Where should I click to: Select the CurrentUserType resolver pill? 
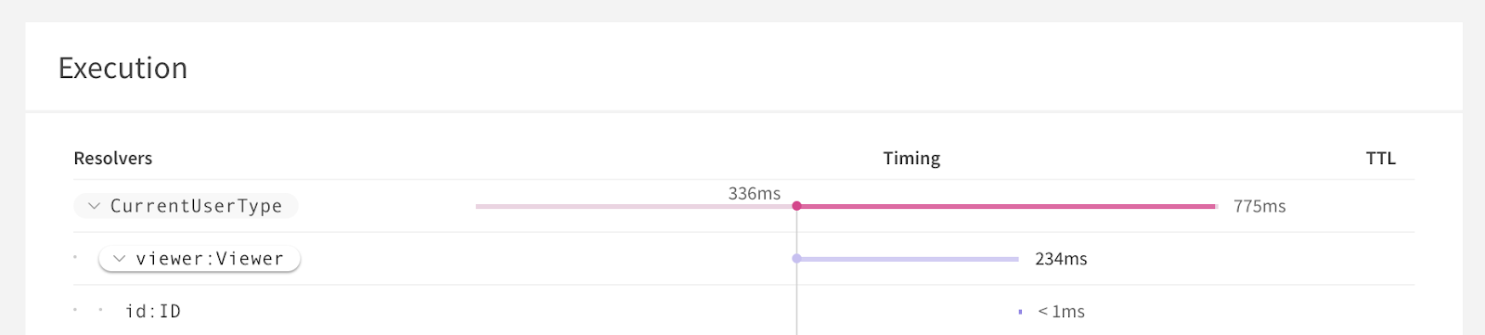(186, 206)
